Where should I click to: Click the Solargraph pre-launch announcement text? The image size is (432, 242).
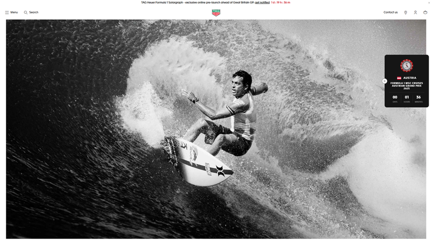[x=197, y=2]
